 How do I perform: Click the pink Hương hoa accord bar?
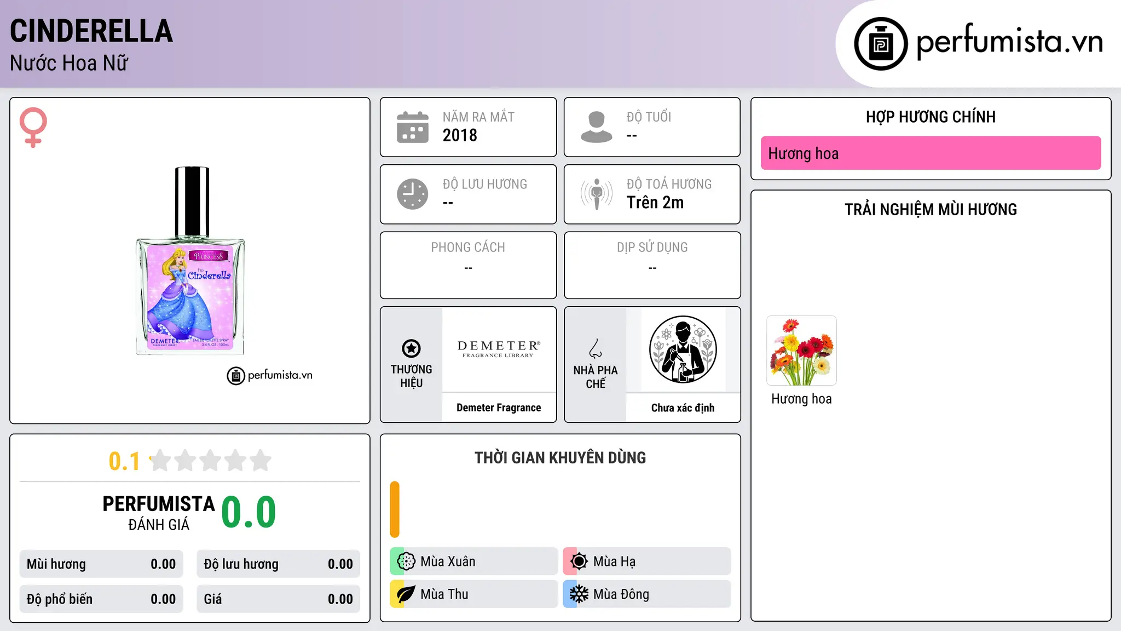point(931,153)
